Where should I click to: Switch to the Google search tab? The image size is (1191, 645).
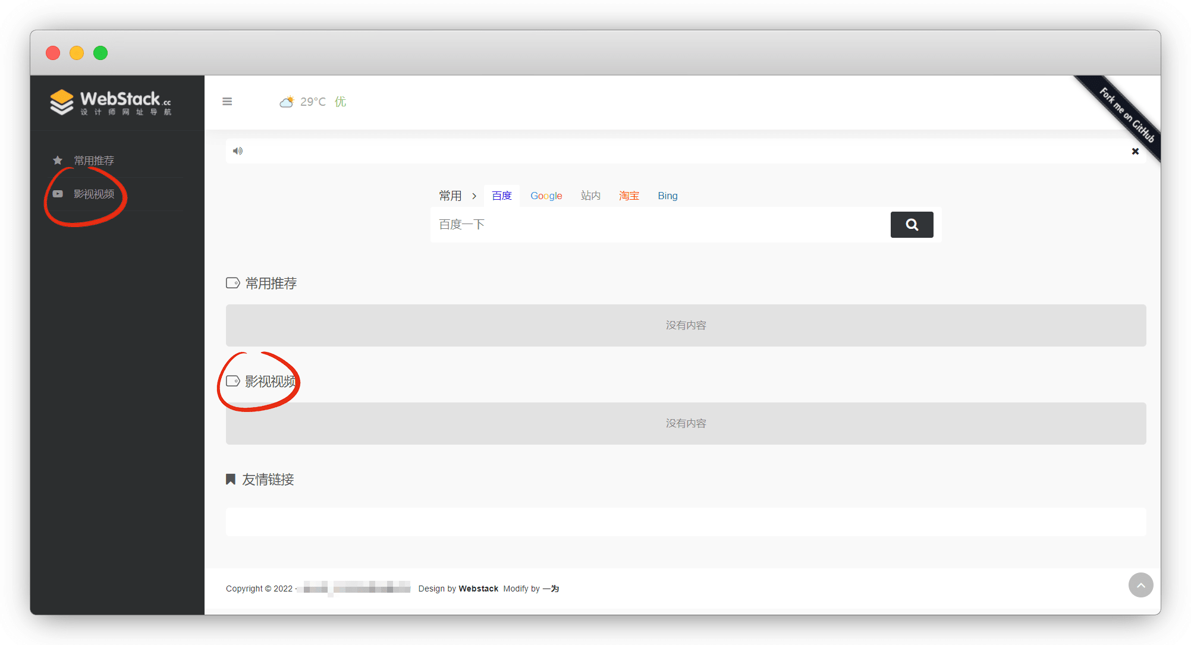click(x=546, y=196)
